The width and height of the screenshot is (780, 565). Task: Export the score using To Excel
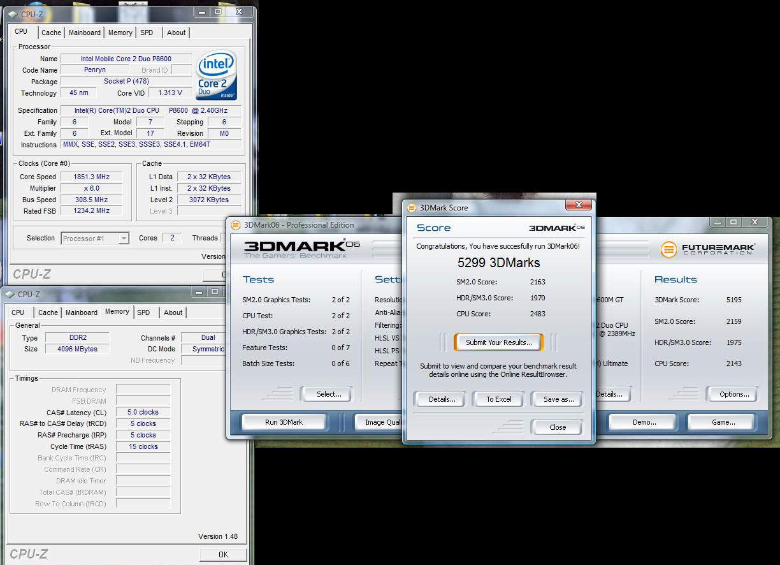click(499, 399)
